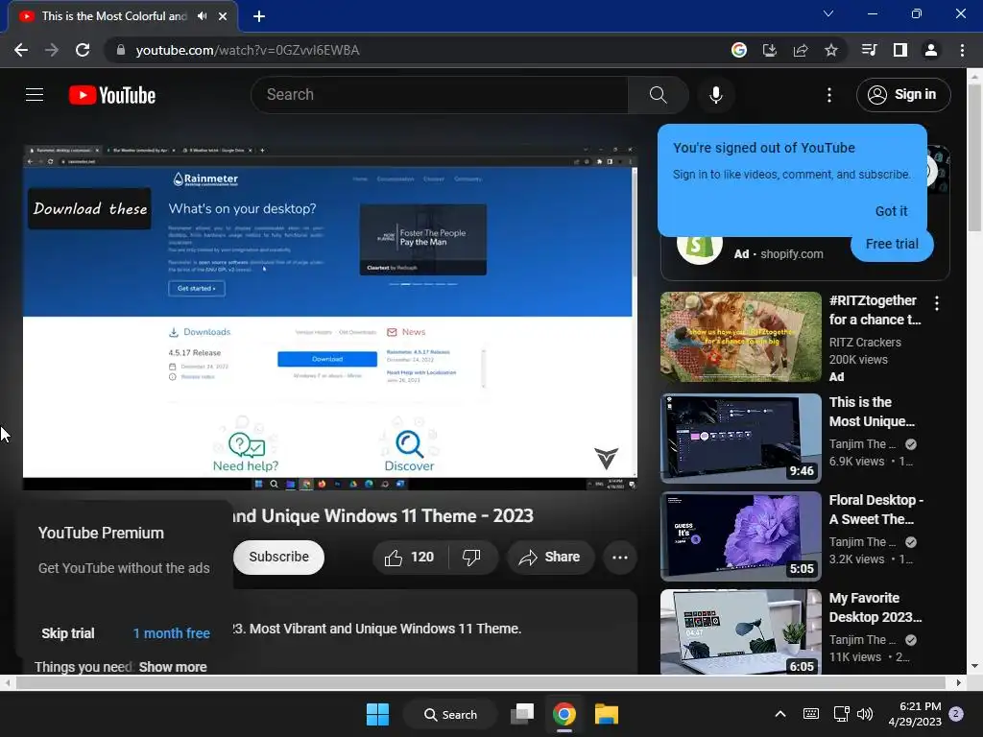Click Tanjim channel name under Floral Desktop
This screenshot has height=737, width=983.
(x=862, y=541)
